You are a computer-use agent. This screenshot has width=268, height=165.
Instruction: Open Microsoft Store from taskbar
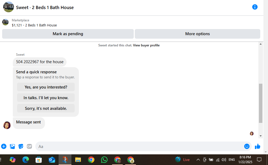[x=39, y=160]
